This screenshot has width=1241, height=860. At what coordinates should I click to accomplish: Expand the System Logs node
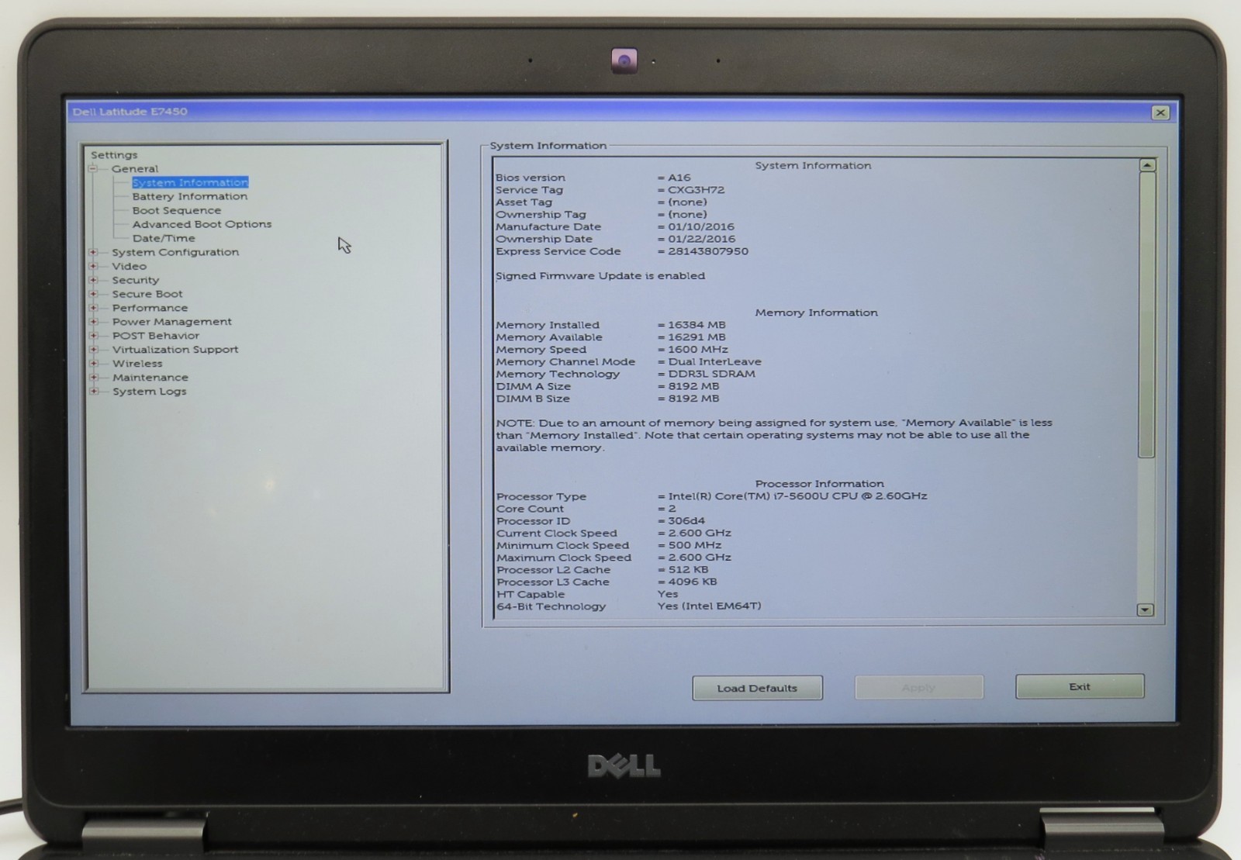tap(93, 392)
